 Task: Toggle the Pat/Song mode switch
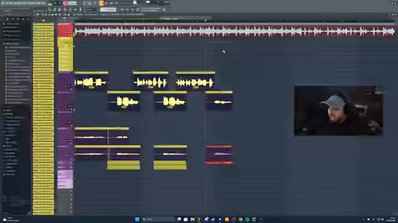[x=50, y=4]
